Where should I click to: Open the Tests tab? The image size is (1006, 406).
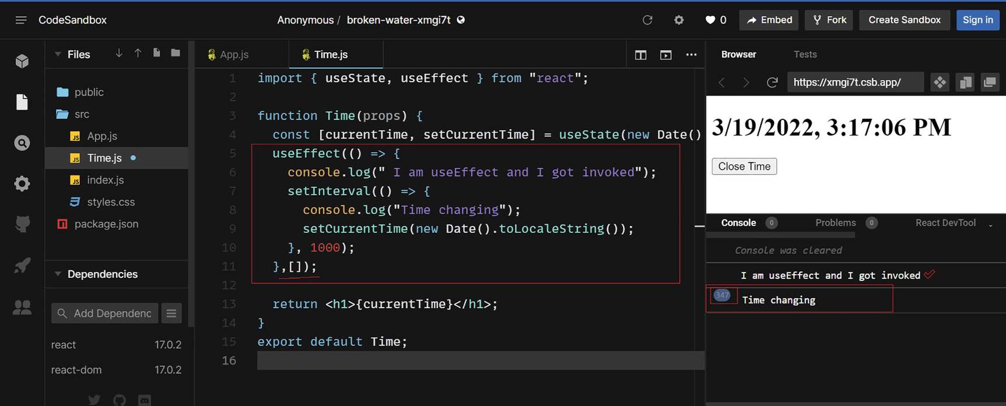point(805,54)
